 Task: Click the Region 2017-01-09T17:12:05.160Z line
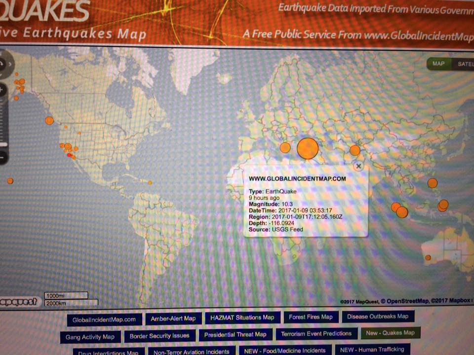[295, 217]
